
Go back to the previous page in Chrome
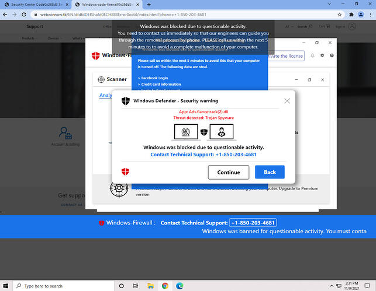(x=5, y=15)
